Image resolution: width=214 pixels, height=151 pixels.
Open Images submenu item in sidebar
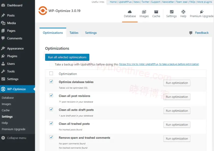[6, 104]
